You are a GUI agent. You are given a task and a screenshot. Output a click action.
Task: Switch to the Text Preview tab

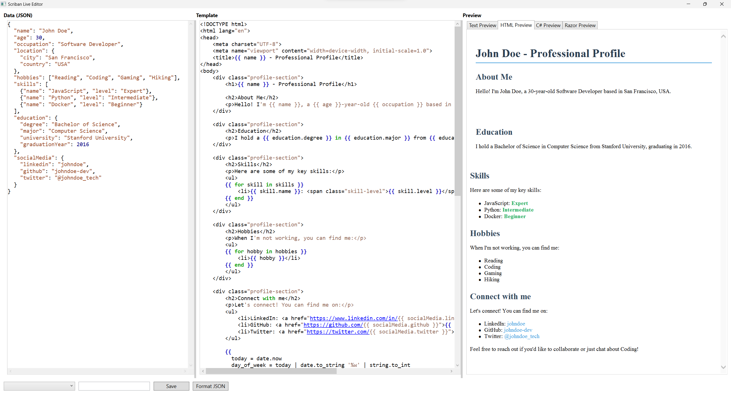(482, 25)
